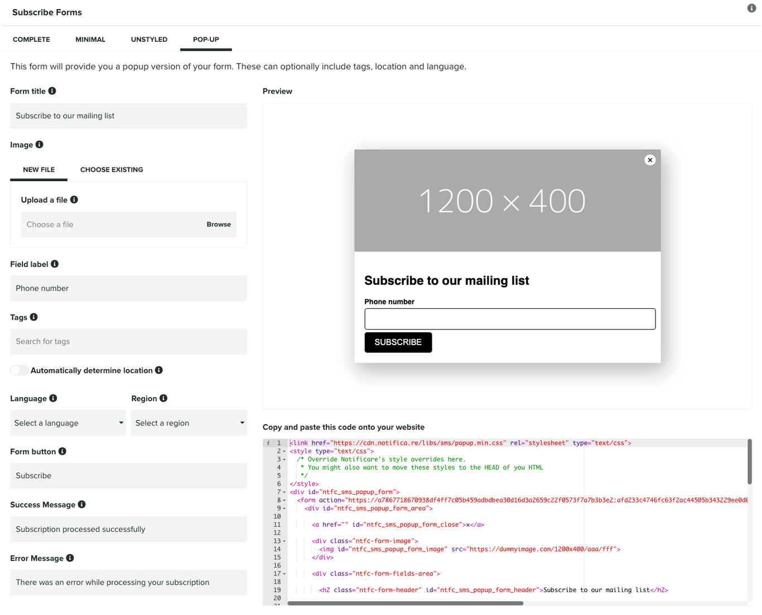Click SUBSCRIBE in the popup preview

pyautogui.click(x=398, y=342)
